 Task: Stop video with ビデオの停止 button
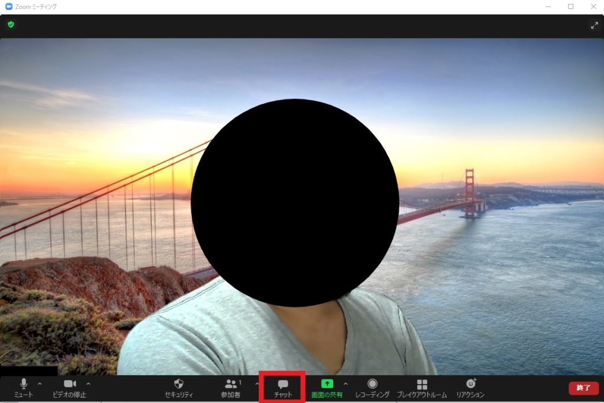[70, 388]
